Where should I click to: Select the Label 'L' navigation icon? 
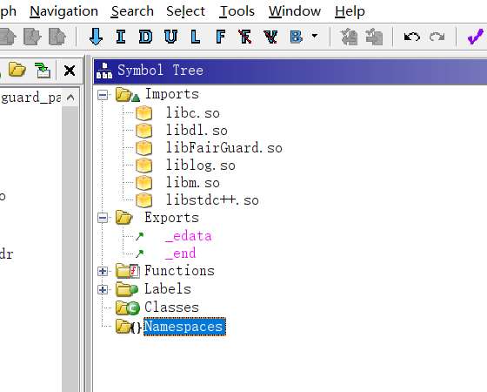pyautogui.click(x=195, y=37)
